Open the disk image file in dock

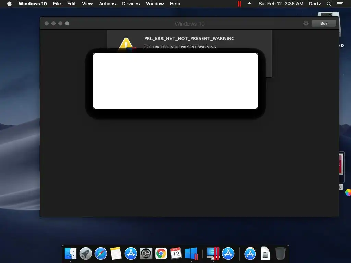click(x=265, y=253)
